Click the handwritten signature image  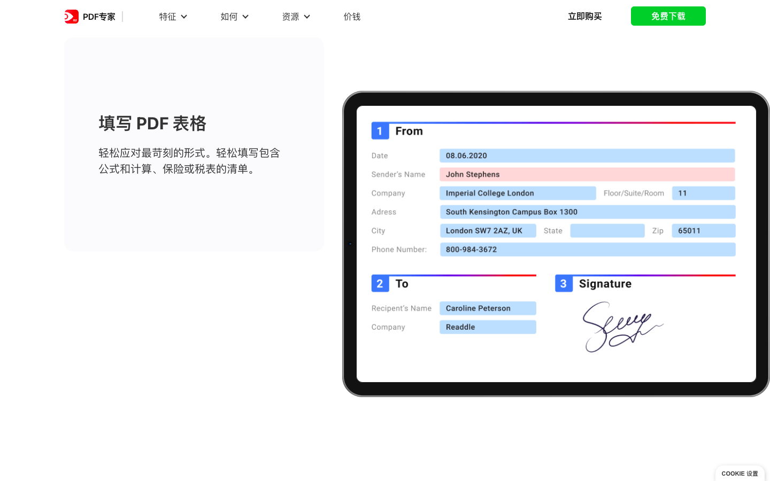(x=620, y=326)
